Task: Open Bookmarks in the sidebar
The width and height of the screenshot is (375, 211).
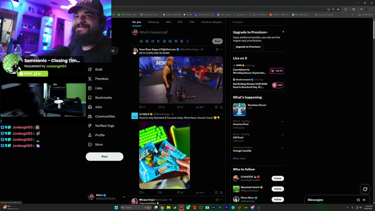Action: 100,98
